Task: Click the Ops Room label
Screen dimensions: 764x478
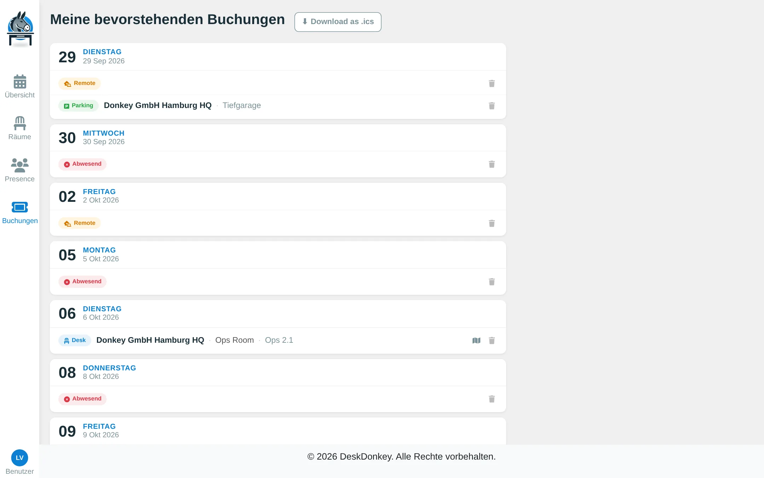Action: 235,340
